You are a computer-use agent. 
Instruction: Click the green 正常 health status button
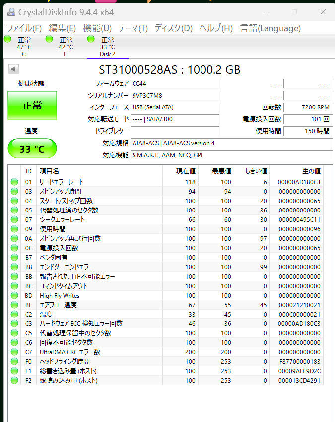coord(32,105)
